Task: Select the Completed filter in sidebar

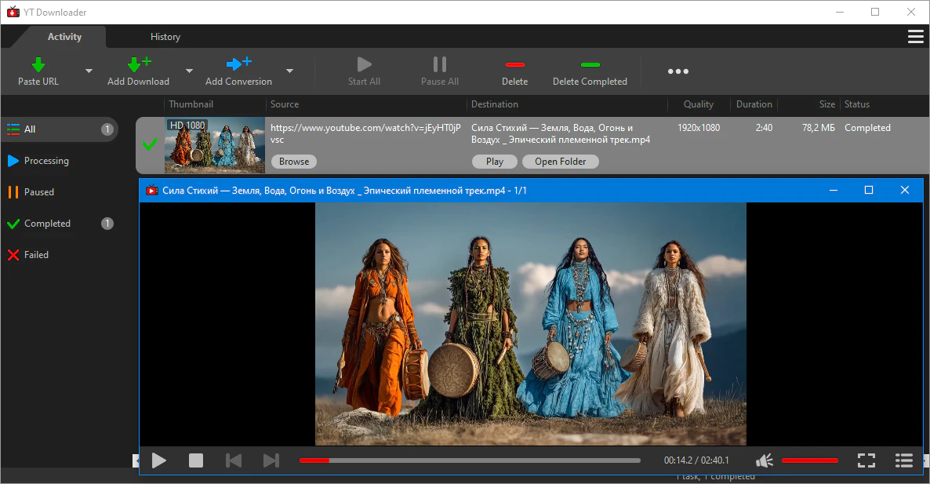Action: [x=60, y=224]
